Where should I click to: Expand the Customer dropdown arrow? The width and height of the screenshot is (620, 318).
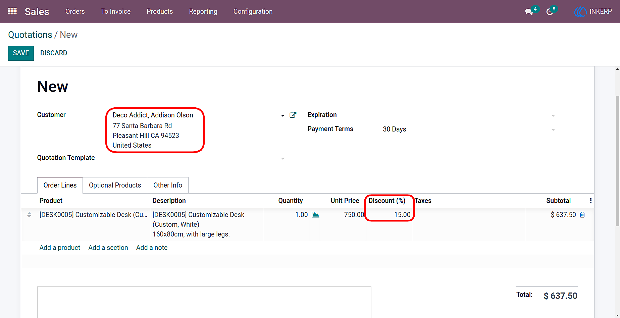pyautogui.click(x=283, y=115)
